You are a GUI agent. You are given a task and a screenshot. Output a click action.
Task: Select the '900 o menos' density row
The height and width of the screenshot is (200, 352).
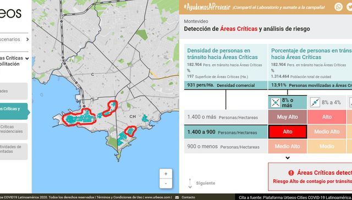[226, 147]
